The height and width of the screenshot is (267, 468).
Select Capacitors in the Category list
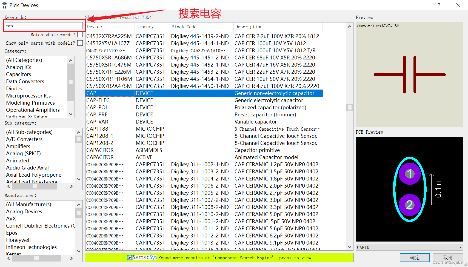pos(18,74)
